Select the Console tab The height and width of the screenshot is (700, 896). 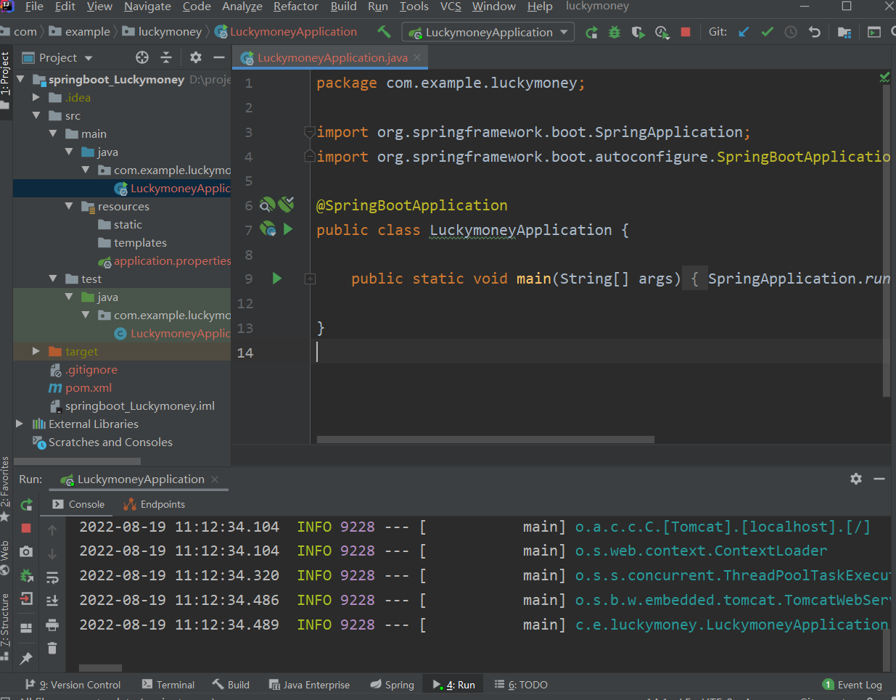(x=78, y=504)
